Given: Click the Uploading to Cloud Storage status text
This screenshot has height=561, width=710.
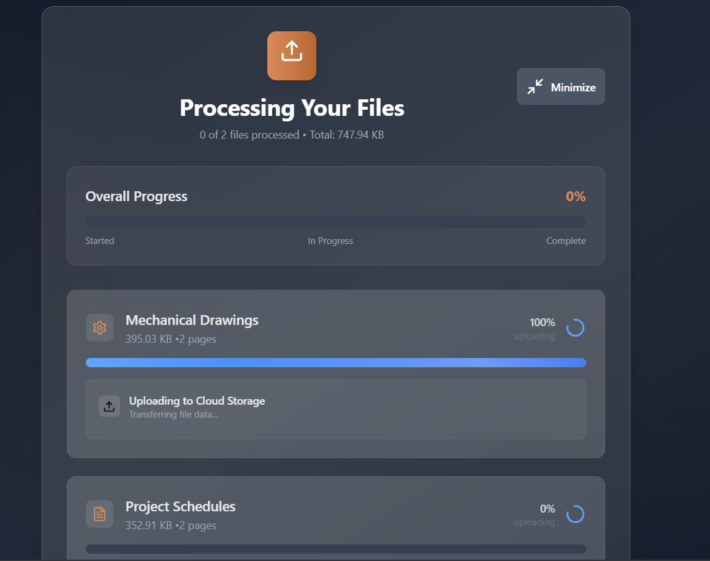Looking at the screenshot, I should point(197,401).
